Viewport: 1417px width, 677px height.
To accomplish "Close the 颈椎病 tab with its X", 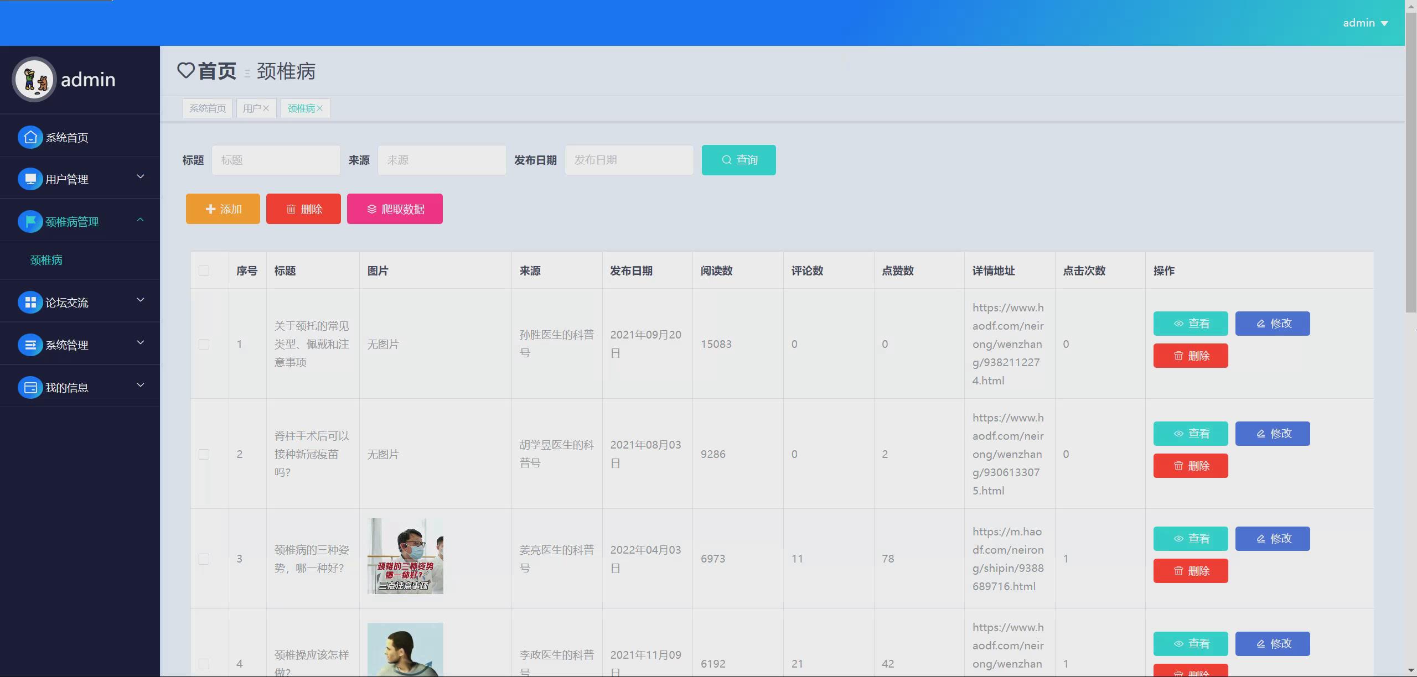I will (x=320, y=108).
